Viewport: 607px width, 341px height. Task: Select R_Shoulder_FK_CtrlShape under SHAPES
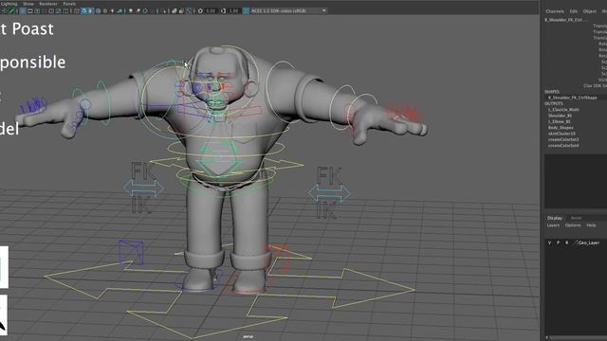coord(573,98)
